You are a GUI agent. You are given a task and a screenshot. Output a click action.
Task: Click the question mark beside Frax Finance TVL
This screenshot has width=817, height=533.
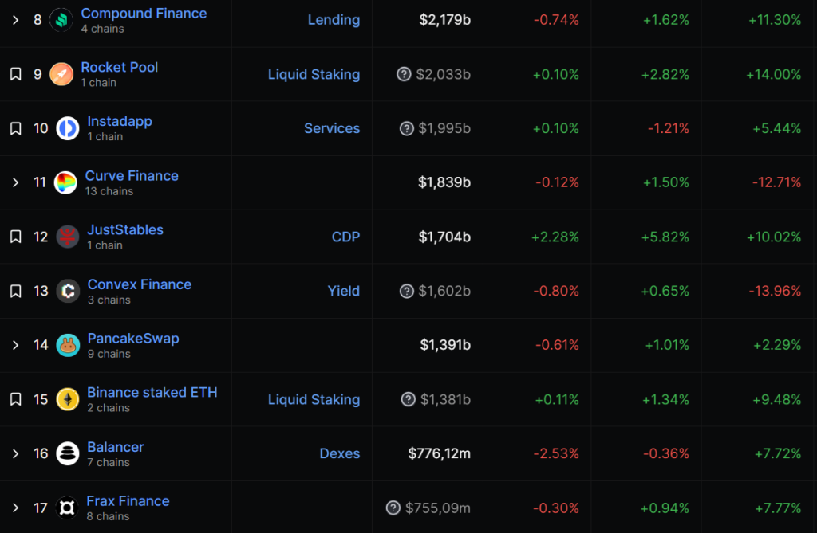[393, 508]
